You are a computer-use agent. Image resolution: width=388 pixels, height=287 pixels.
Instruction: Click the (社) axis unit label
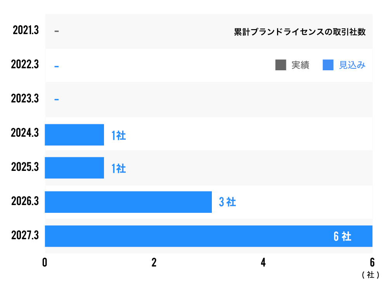pos(370,275)
